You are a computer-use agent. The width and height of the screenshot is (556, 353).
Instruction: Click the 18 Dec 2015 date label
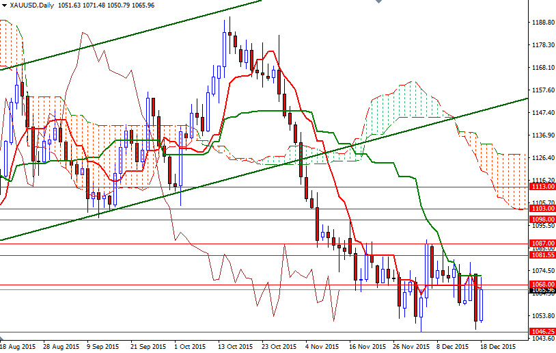pyautogui.click(x=502, y=347)
